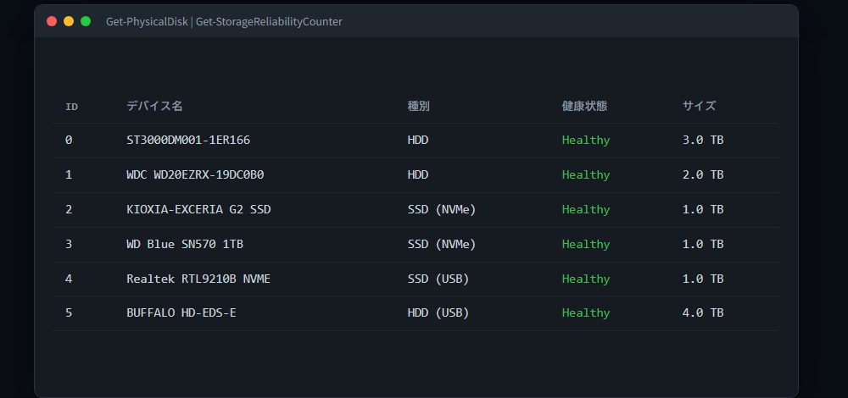Click the 種別 column header
Image resolution: width=848 pixels, height=398 pixels.
(x=419, y=106)
